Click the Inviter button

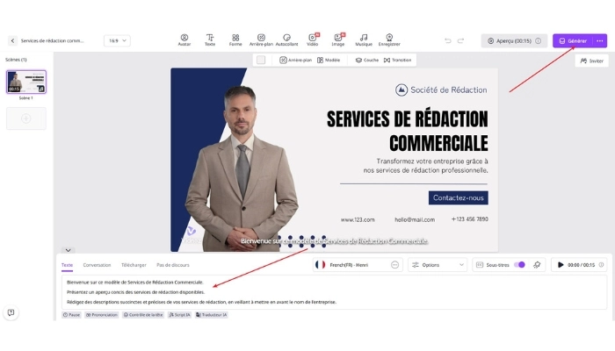point(592,61)
